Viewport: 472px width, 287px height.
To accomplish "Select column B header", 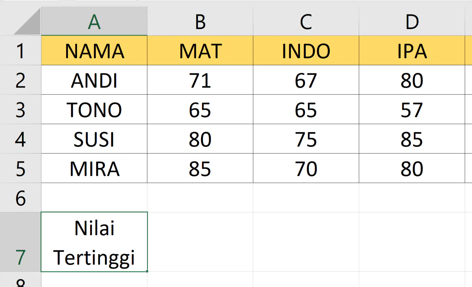I will [x=200, y=21].
